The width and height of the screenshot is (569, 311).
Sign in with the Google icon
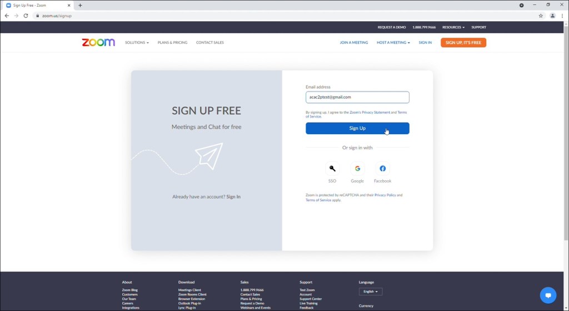pos(357,169)
